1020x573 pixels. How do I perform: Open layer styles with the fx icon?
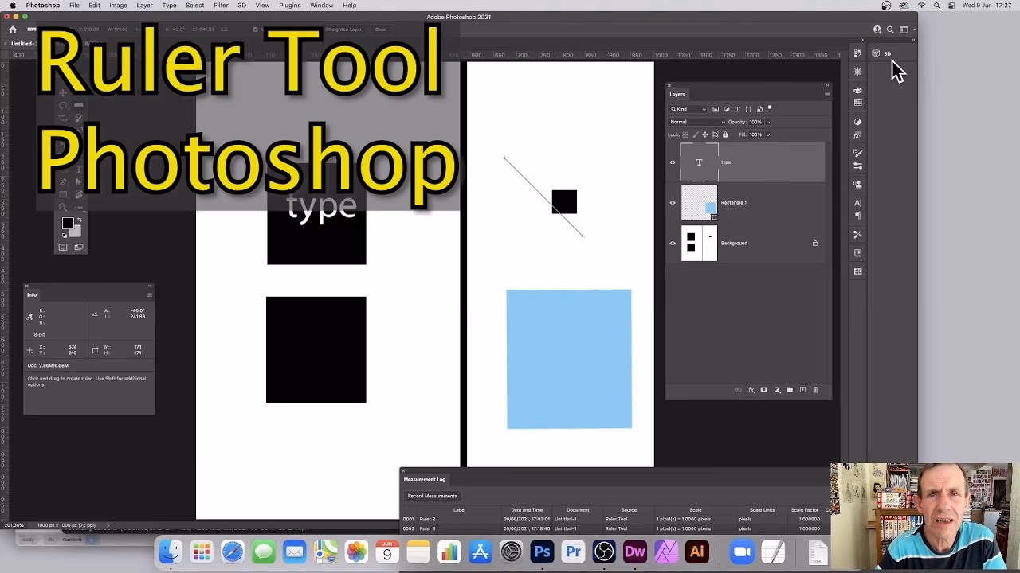click(x=751, y=389)
